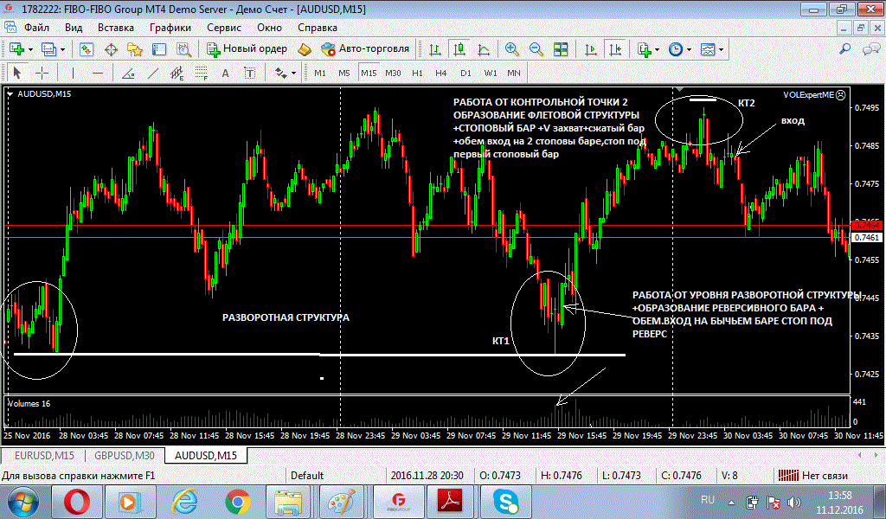Switch to the EURUSD,M15 chart tab
This screenshot has width=886, height=519.
[44, 455]
